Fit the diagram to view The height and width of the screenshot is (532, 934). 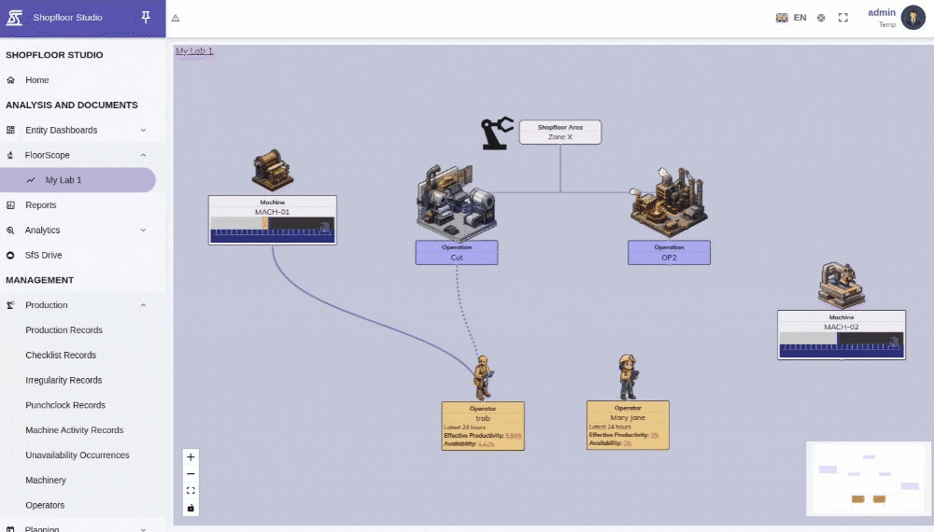(191, 491)
